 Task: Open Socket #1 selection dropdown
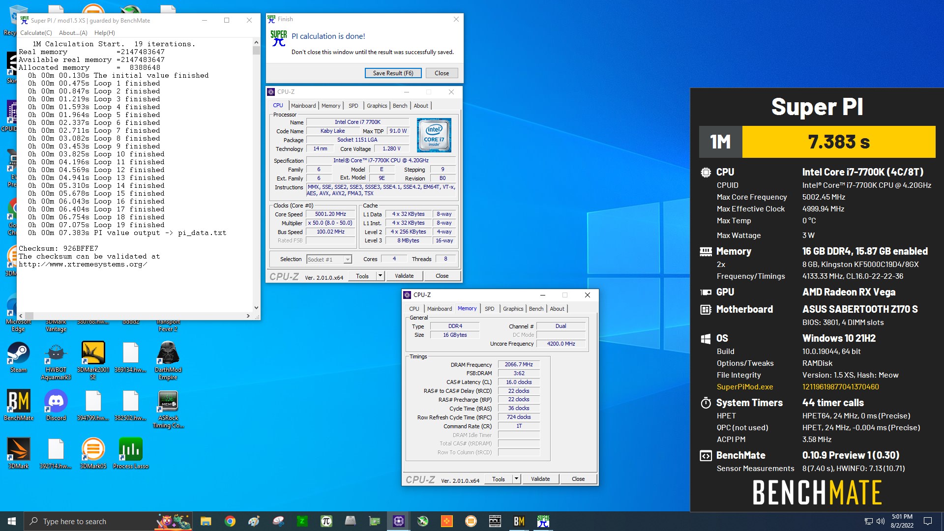click(329, 260)
